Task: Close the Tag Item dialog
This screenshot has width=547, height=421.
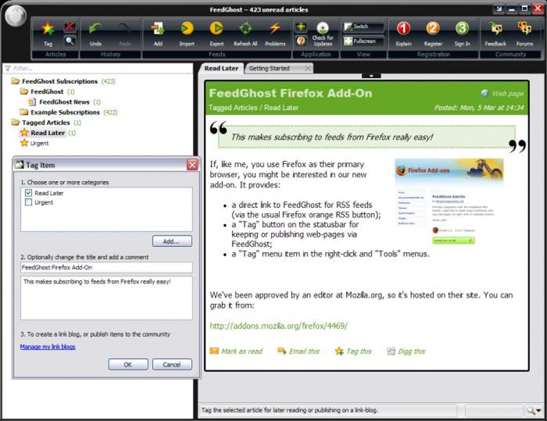Action: coord(192,165)
